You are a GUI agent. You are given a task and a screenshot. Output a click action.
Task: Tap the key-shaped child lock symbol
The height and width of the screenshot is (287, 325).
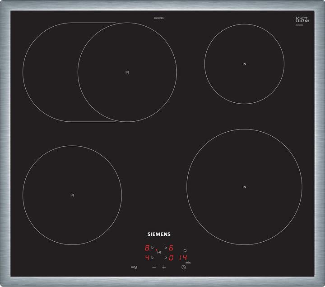click(x=134, y=267)
